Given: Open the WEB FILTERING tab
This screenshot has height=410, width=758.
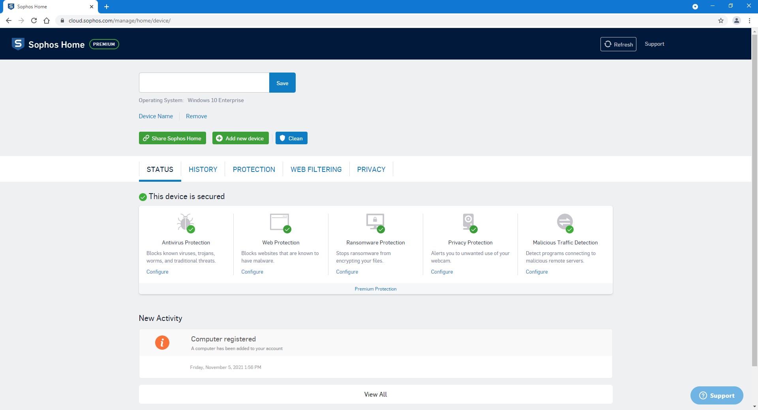Looking at the screenshot, I should coord(316,170).
